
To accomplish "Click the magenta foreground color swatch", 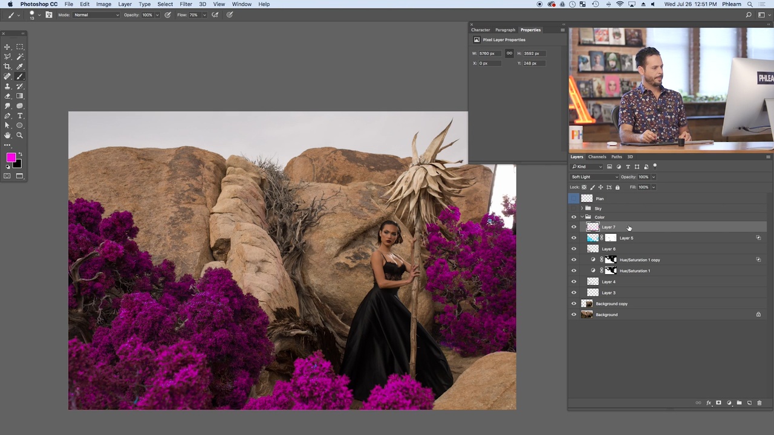I will tap(10, 158).
